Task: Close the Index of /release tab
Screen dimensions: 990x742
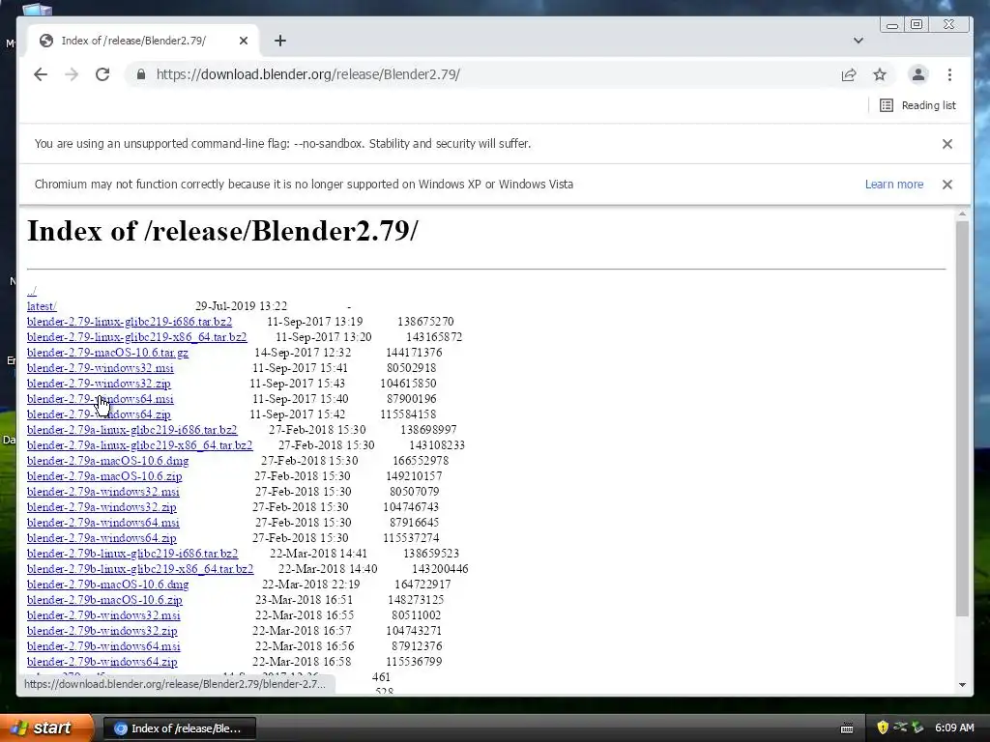Action: pos(244,41)
